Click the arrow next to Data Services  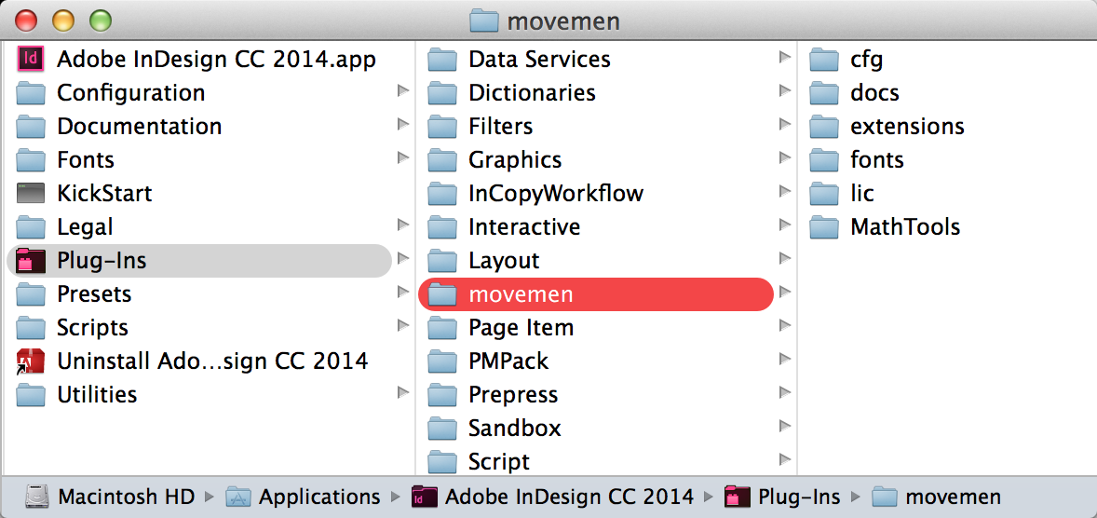[785, 57]
